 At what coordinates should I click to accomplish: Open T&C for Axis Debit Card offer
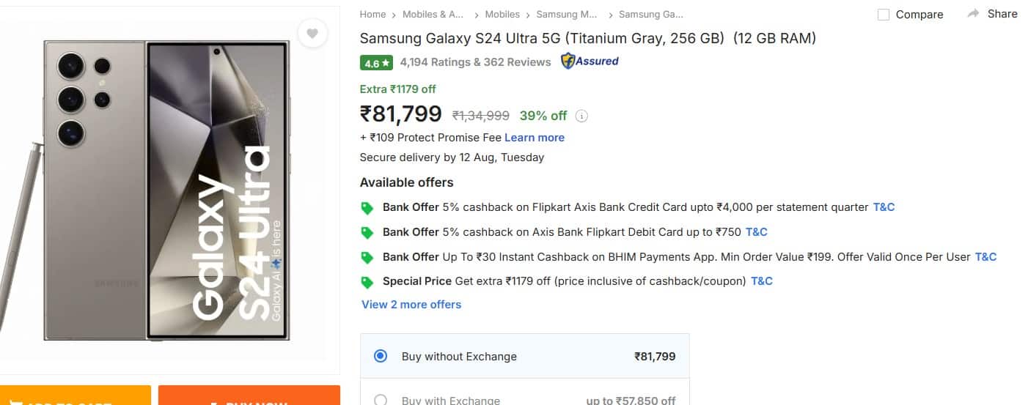coord(756,232)
